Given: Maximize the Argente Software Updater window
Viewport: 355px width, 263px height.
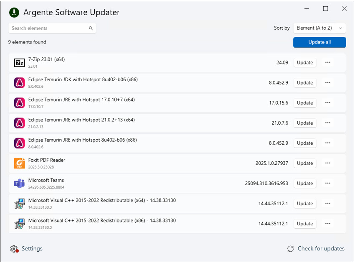Looking at the screenshot, I should coord(326,9).
